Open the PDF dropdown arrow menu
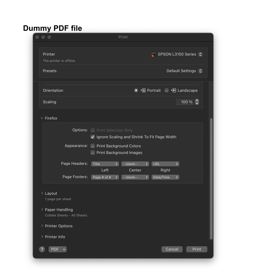 (x=64, y=249)
